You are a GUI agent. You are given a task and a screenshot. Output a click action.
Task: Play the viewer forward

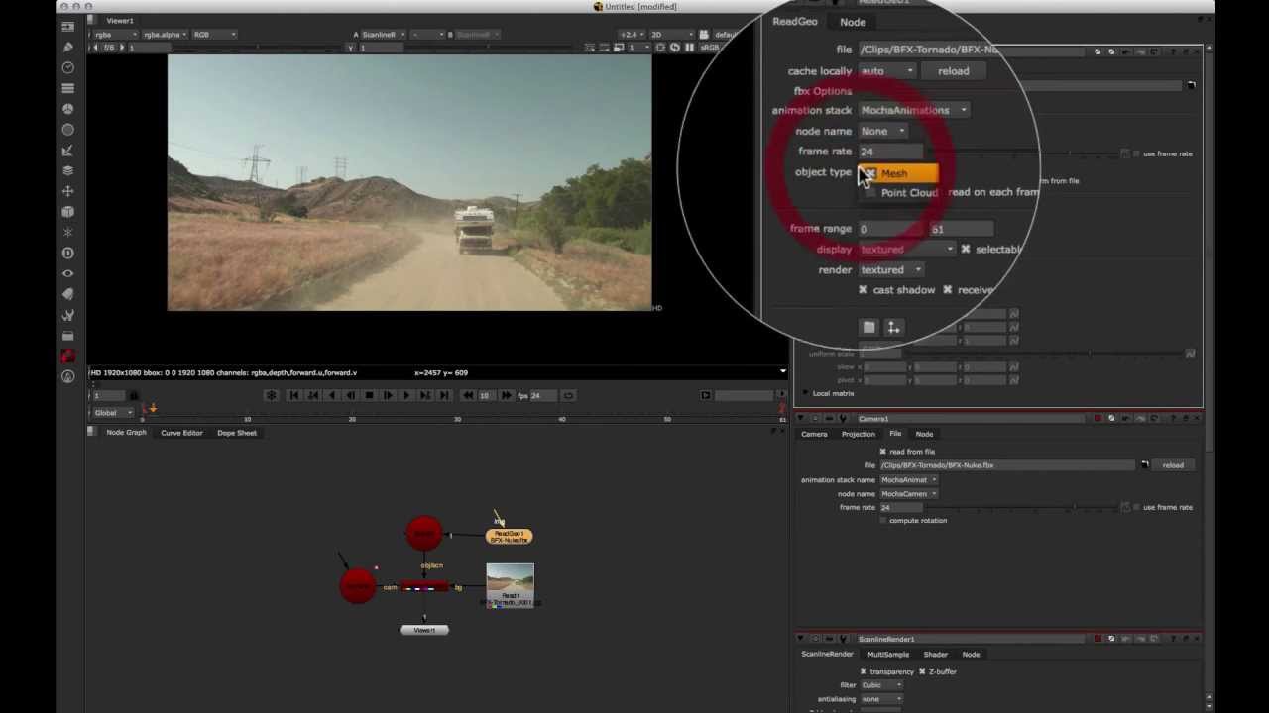[x=406, y=395]
